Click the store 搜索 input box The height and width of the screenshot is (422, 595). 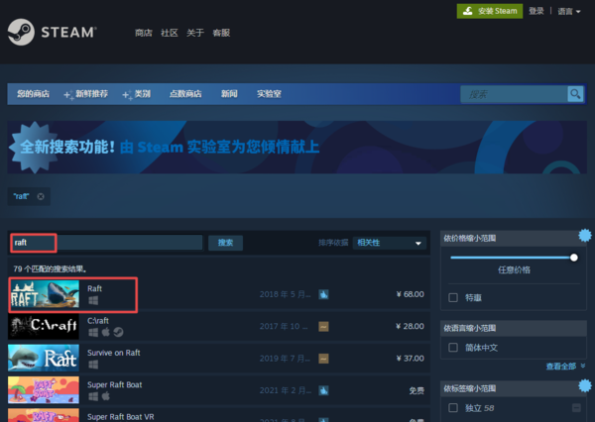[x=514, y=94]
